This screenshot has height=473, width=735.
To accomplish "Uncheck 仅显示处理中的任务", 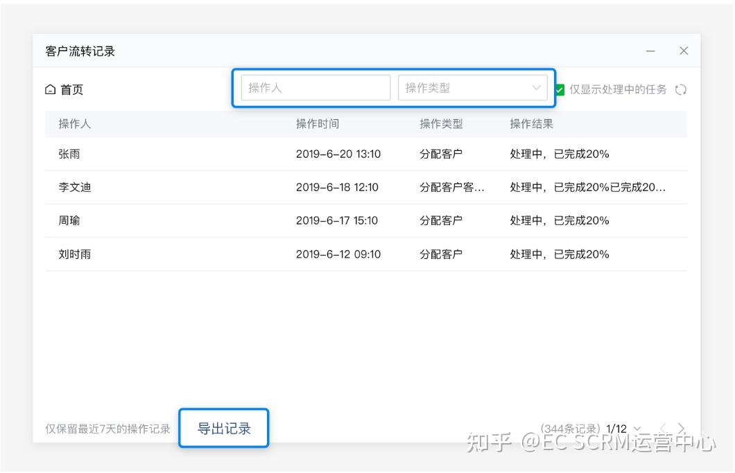I will tap(559, 89).
